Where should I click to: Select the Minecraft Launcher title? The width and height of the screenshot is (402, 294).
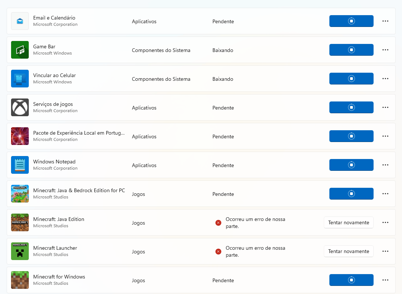click(x=55, y=248)
